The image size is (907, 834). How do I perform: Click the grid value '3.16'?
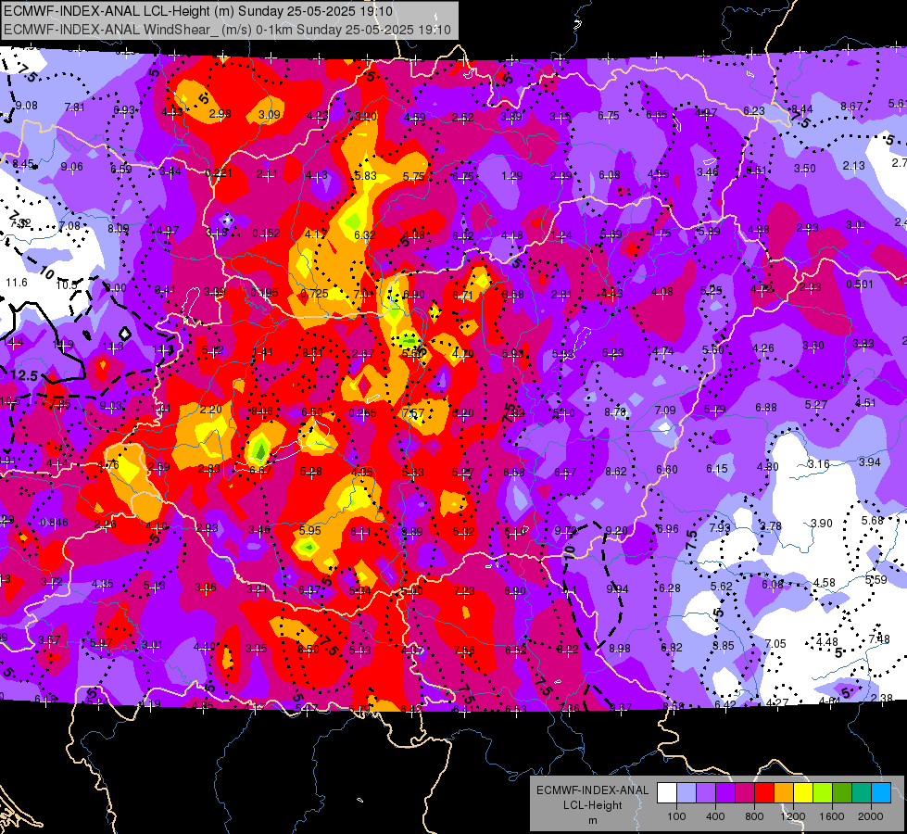(x=818, y=464)
